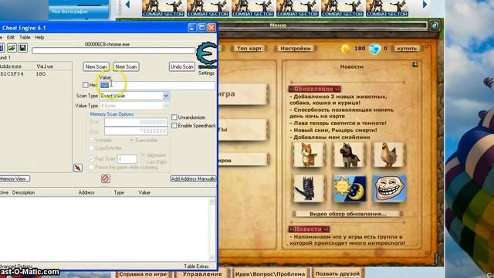Click Справка по игре bottom tab

coord(143,274)
